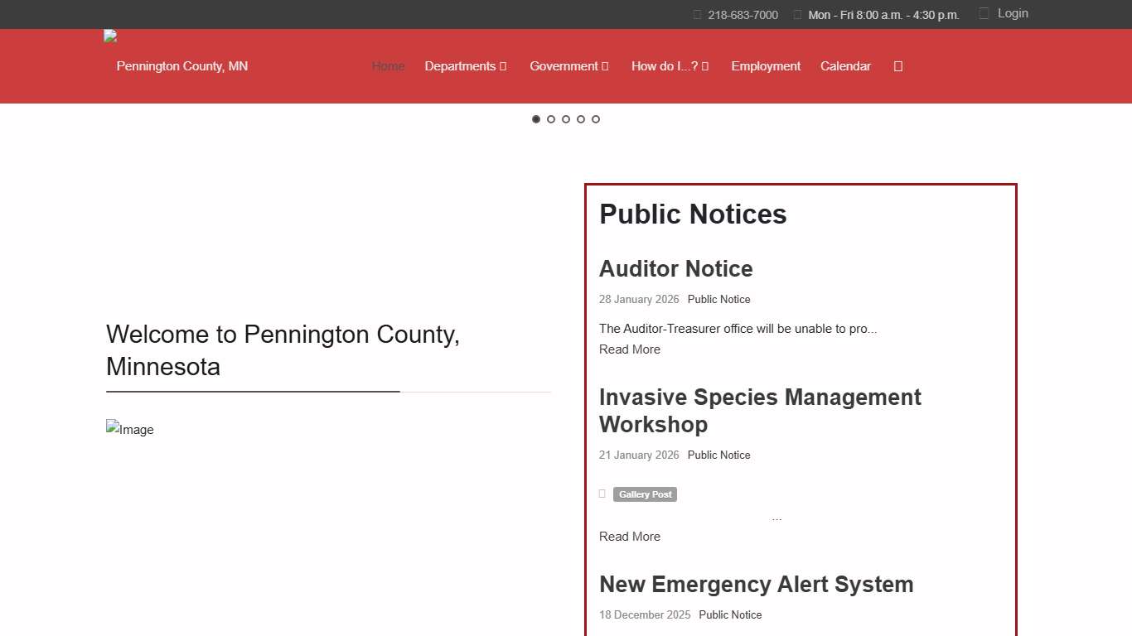
Task: Click the clock icon beside office hours
Action: point(797,14)
